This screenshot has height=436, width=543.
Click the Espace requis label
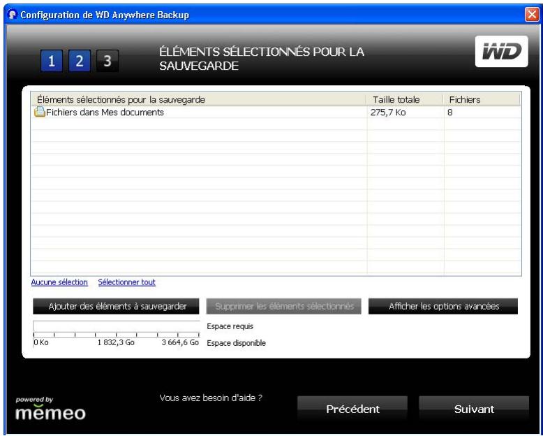pyautogui.click(x=230, y=326)
